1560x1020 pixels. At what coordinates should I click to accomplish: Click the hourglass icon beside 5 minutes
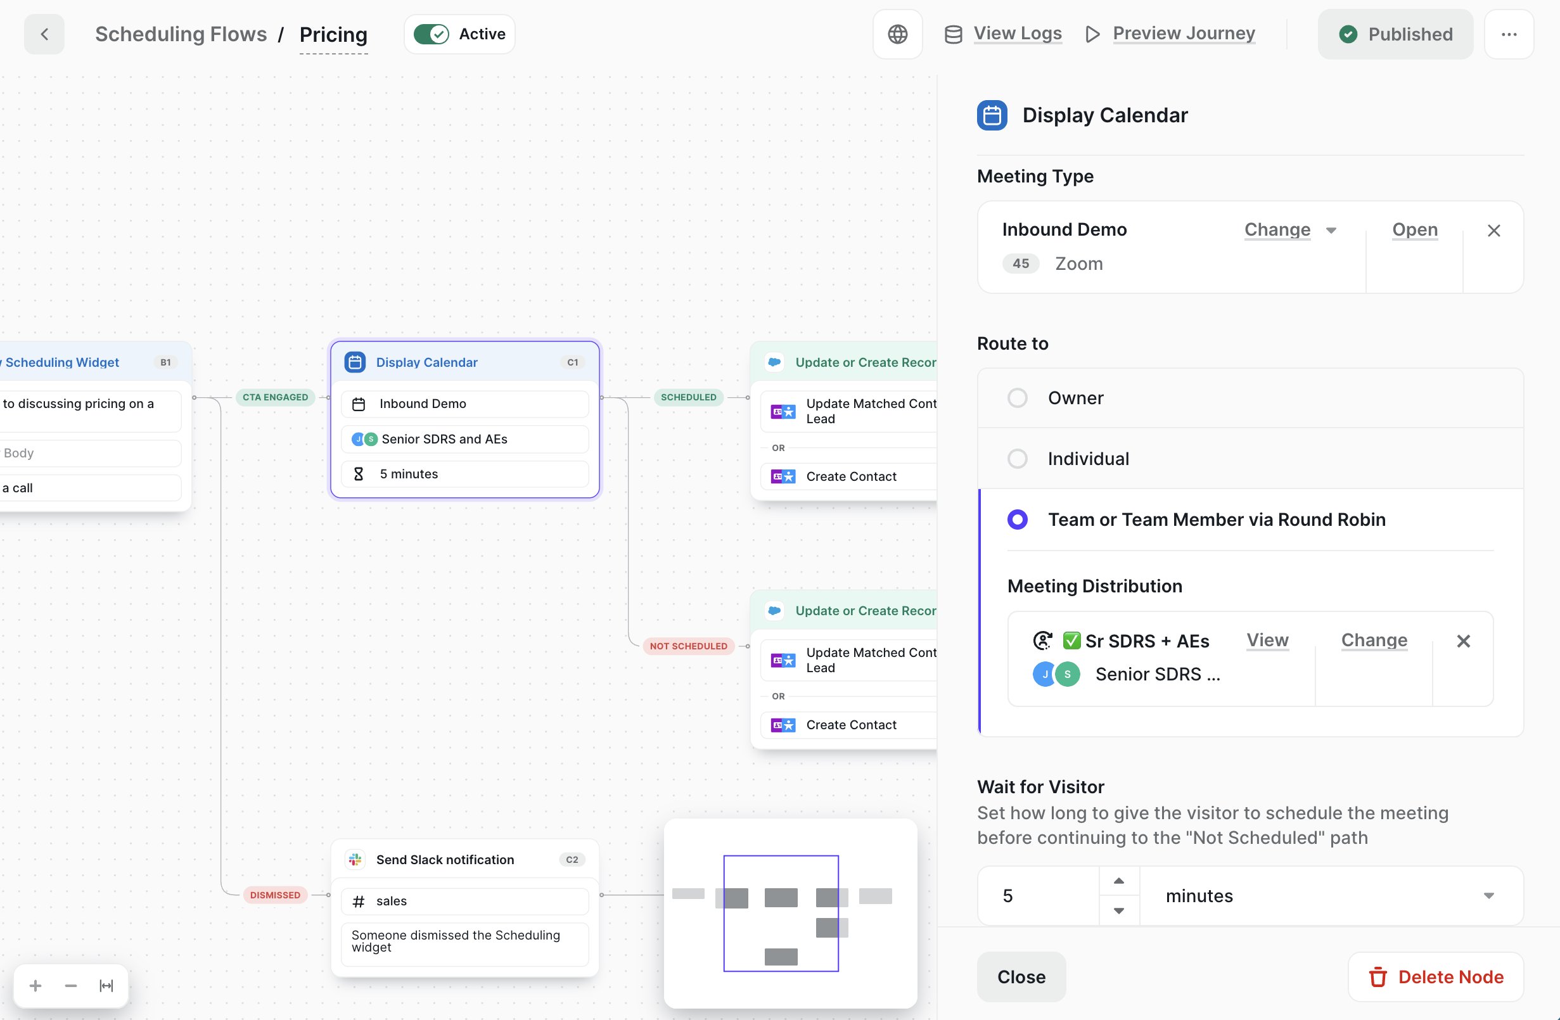click(x=359, y=474)
